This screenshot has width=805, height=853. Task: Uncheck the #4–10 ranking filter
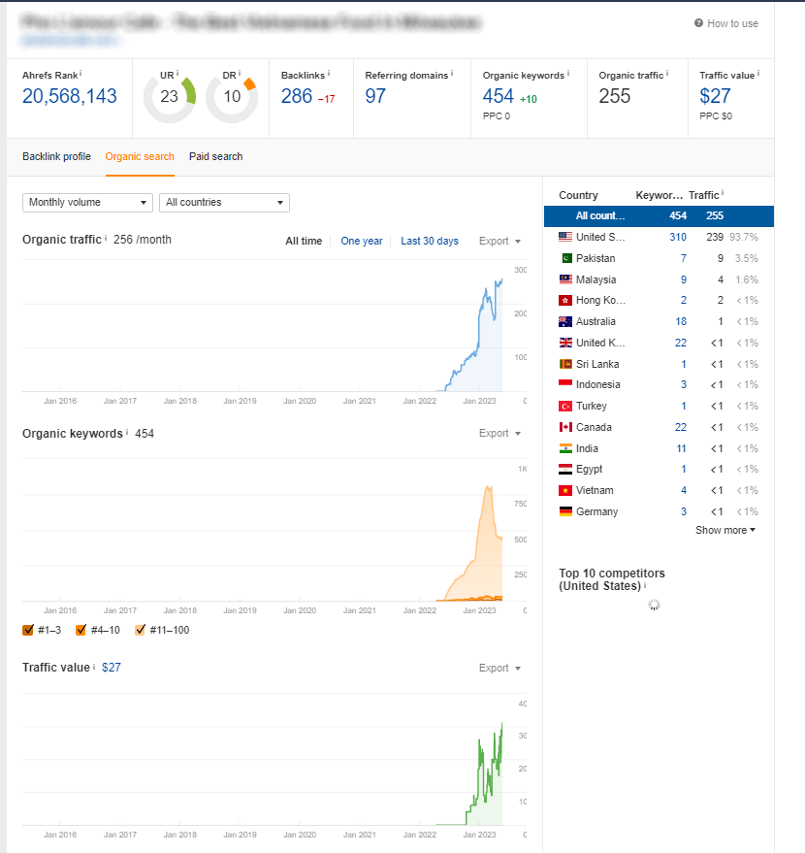pyautogui.click(x=81, y=630)
